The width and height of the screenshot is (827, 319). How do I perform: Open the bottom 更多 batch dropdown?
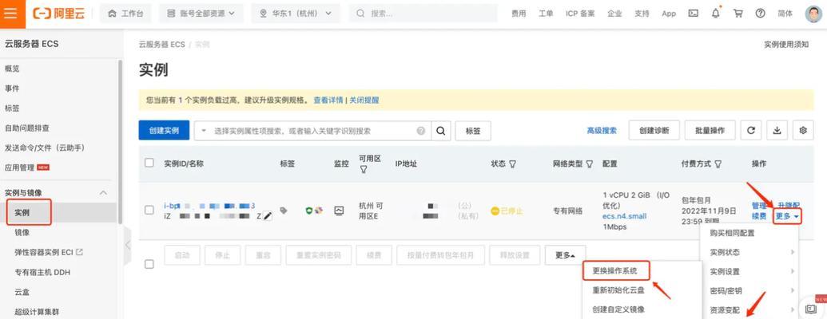(566, 254)
